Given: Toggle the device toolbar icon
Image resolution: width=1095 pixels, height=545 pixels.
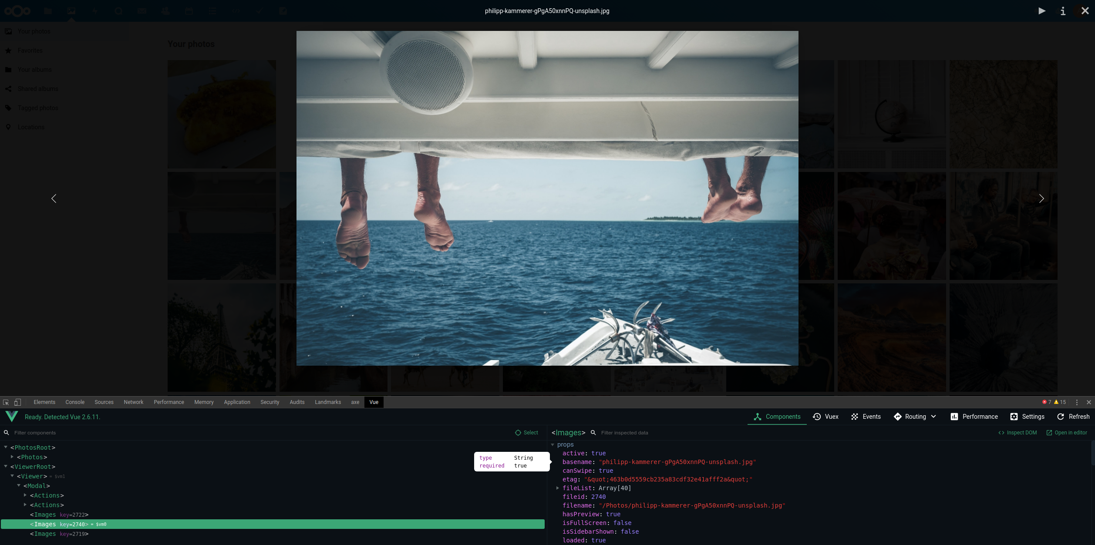Looking at the screenshot, I should pos(17,402).
